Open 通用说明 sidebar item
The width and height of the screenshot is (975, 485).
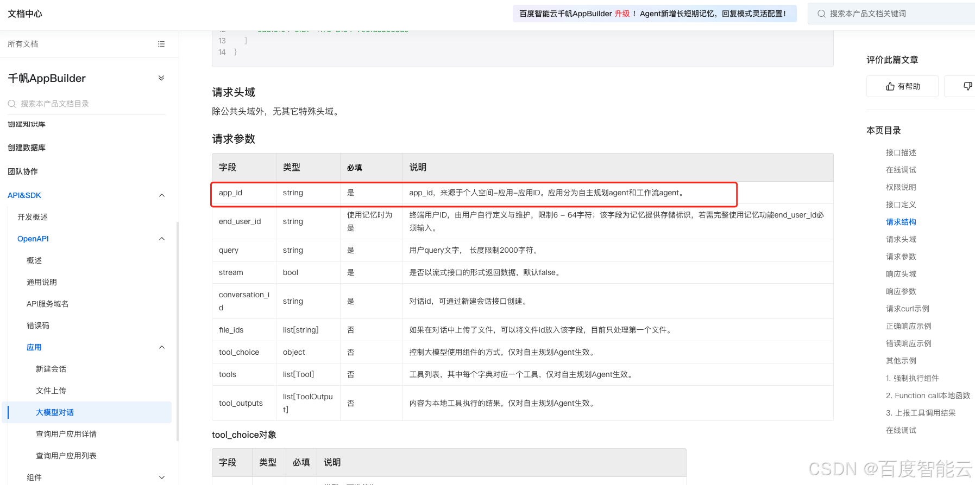(42, 282)
